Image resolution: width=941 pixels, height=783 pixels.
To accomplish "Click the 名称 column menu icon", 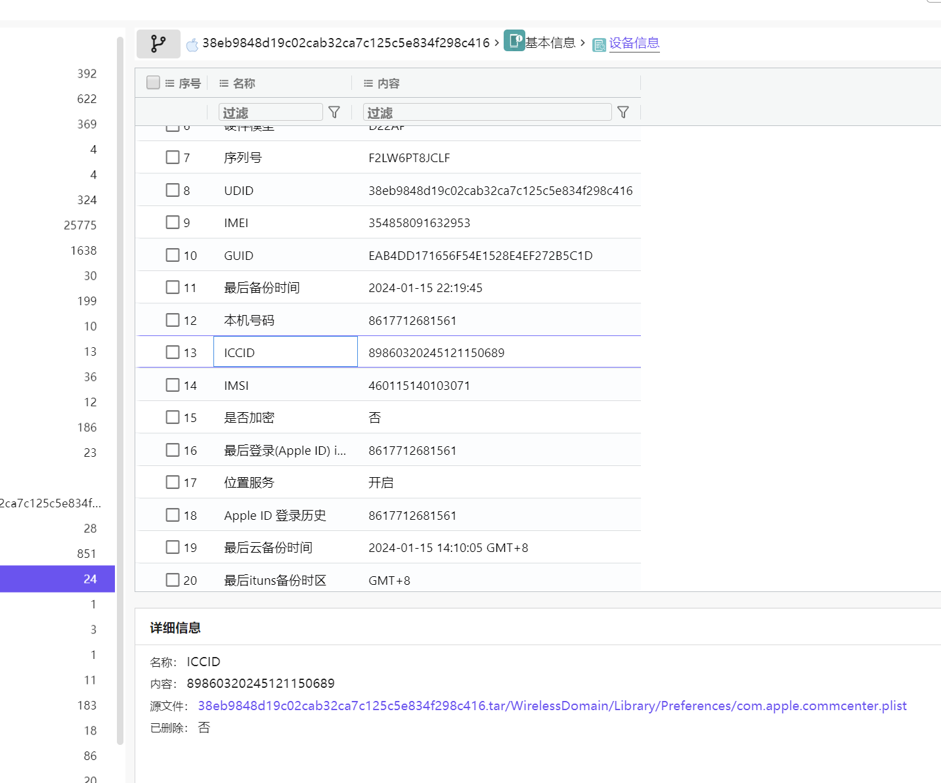I will 224,83.
